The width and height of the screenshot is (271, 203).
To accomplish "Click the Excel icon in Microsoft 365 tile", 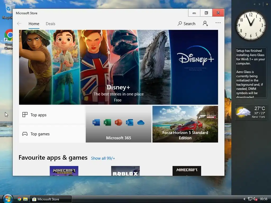I will coord(107,122).
